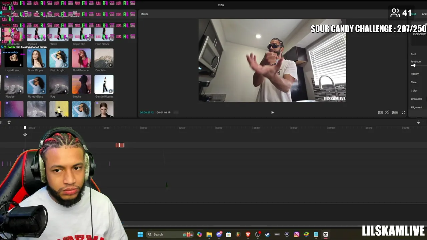Viewport: 427px width, 240px height.
Task: Click the Case label in the text panel
Action: pos(414,82)
